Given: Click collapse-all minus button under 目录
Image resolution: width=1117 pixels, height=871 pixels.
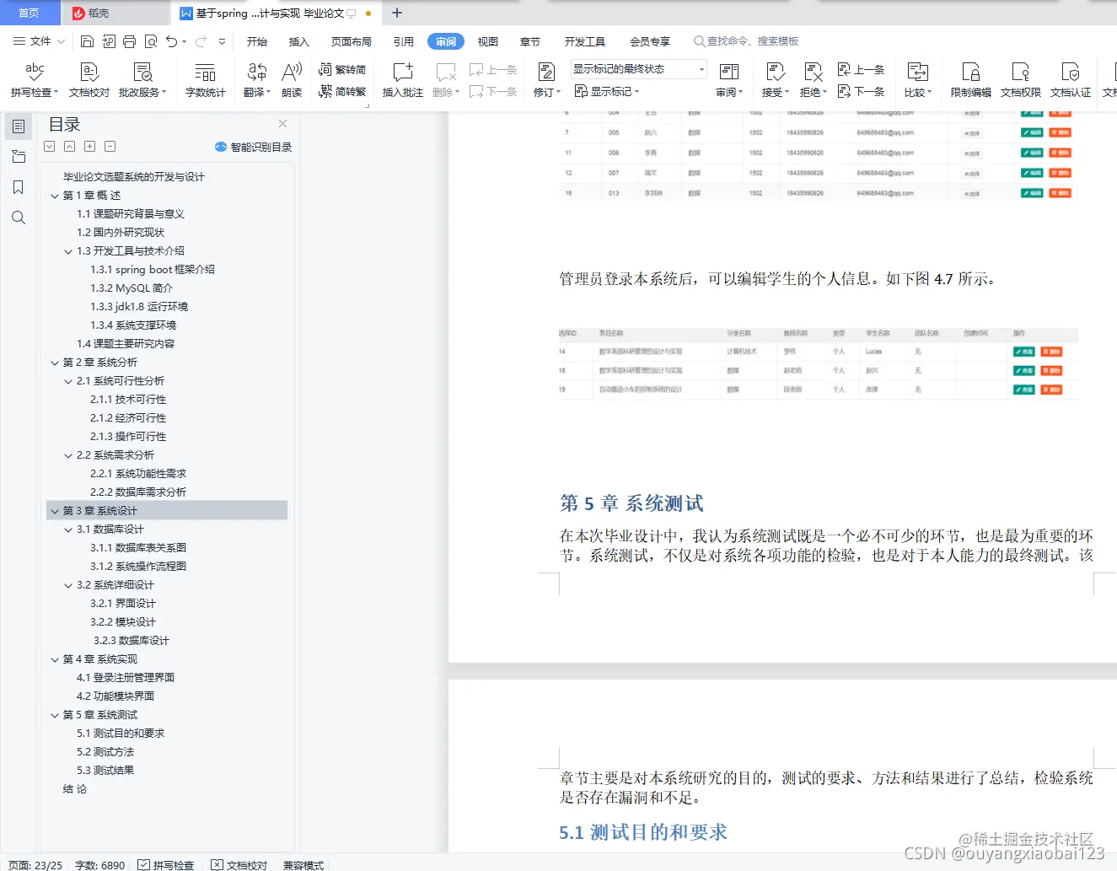Looking at the screenshot, I should (110, 147).
